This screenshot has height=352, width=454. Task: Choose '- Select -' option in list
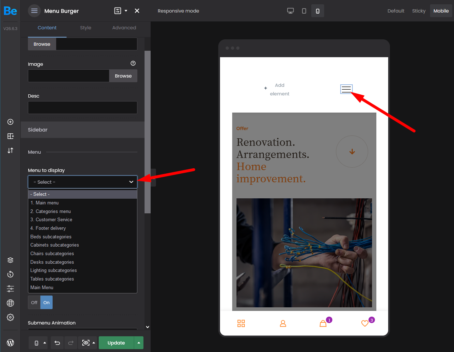pyautogui.click(x=83, y=194)
